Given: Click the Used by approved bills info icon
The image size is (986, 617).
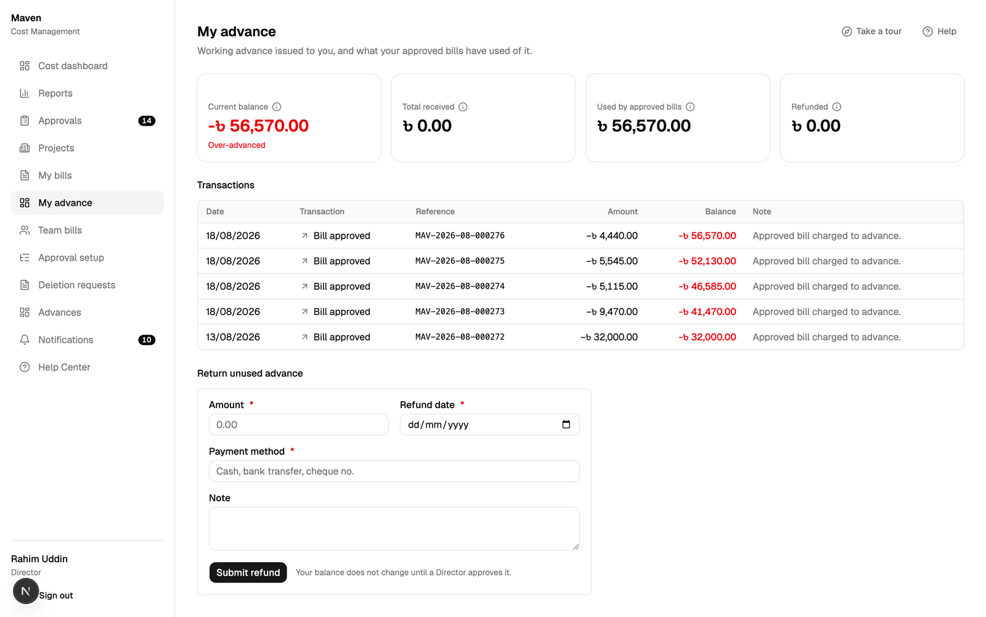Looking at the screenshot, I should [690, 107].
